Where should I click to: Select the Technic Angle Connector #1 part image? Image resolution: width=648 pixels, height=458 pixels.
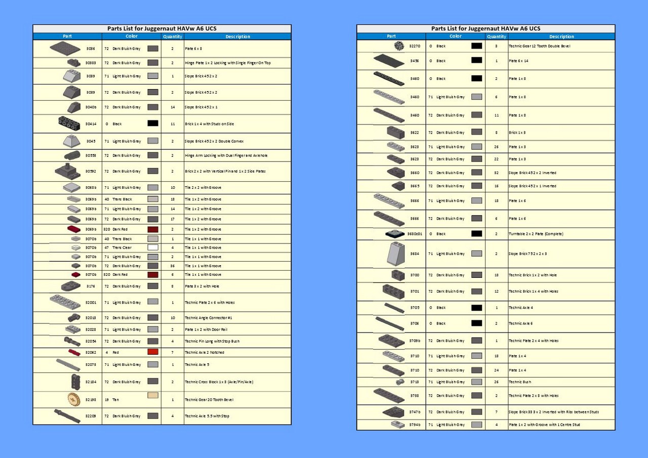[x=74, y=318]
